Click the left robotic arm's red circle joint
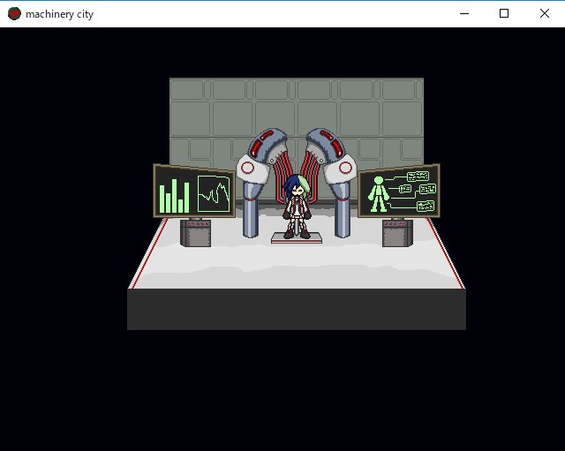The height and width of the screenshot is (451, 565). (247, 168)
